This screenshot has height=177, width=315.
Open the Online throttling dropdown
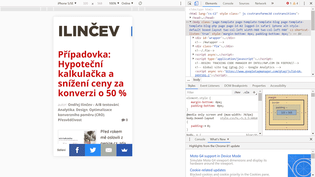[127, 3]
